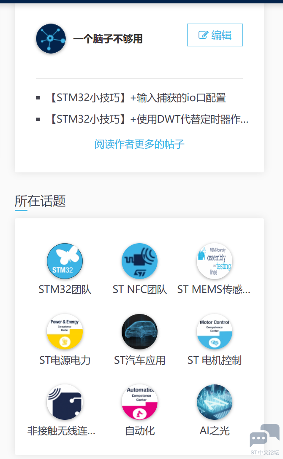Open the STM32团队 butterfly topic icon
Image resolution: width=283 pixels, height=459 pixels.
[65, 261]
